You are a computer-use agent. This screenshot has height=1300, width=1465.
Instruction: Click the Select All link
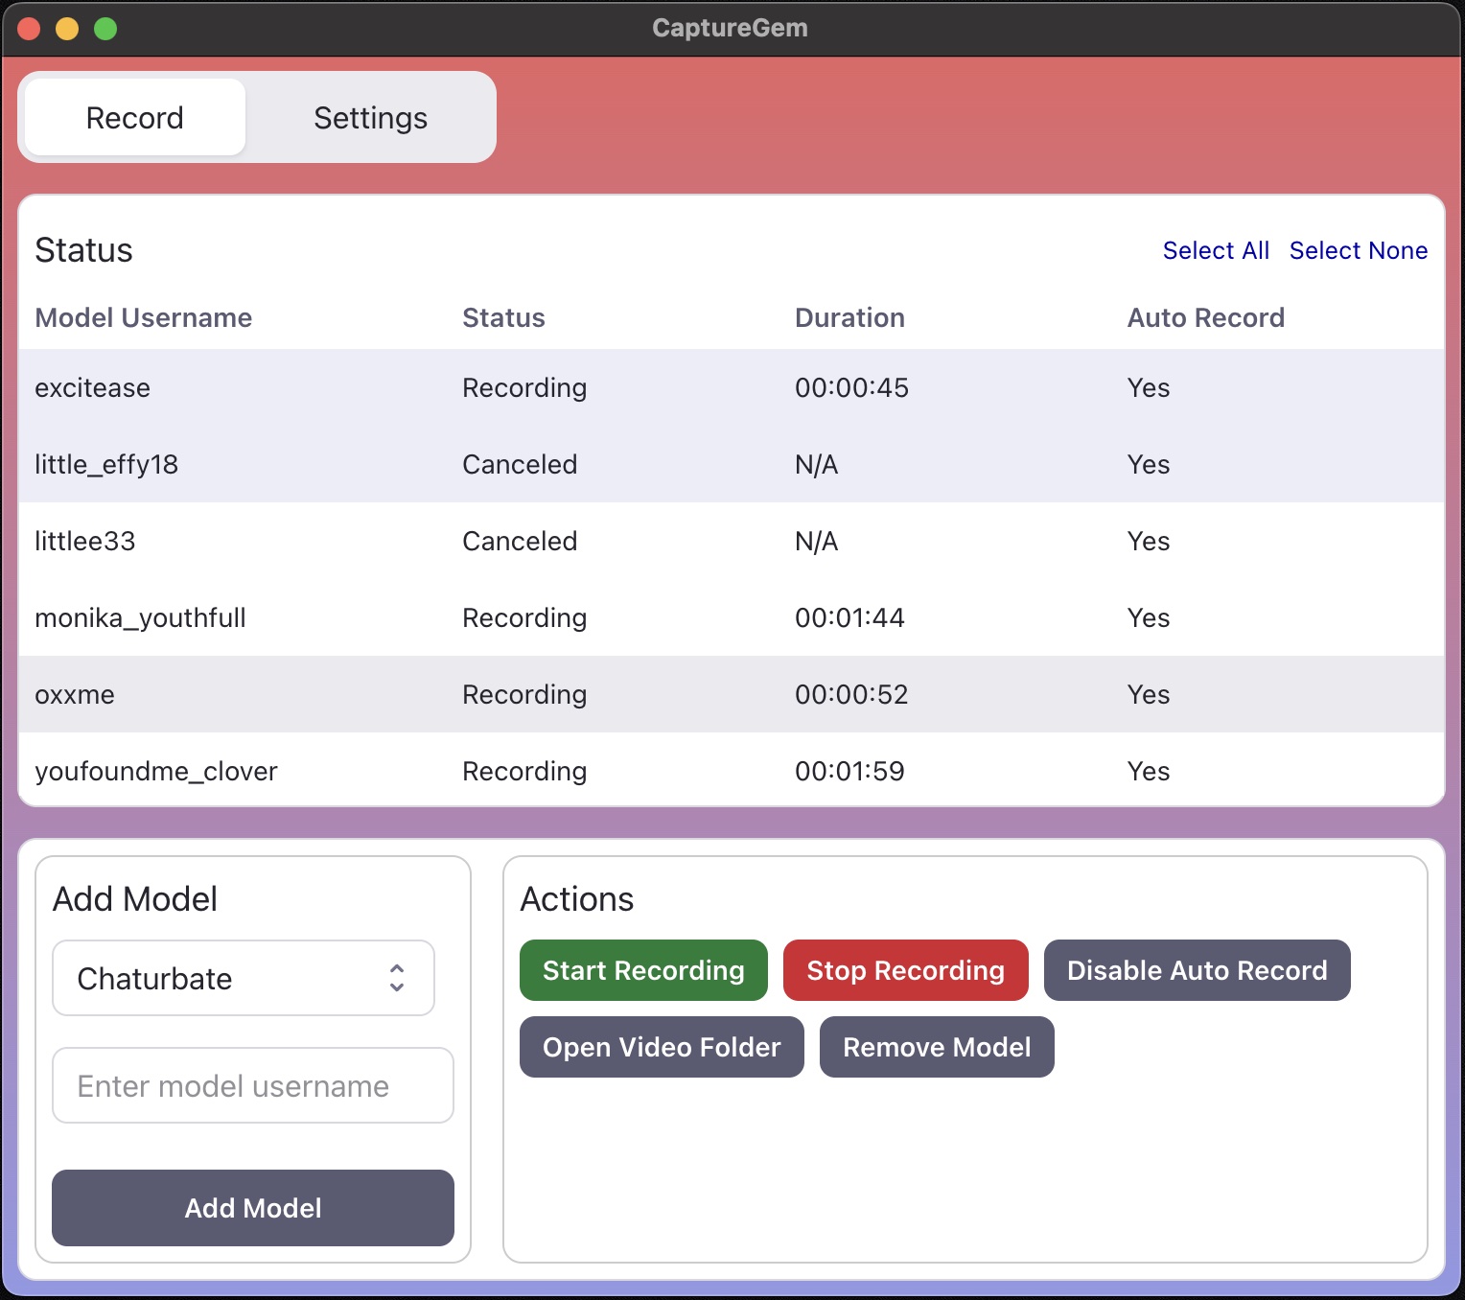click(1215, 250)
